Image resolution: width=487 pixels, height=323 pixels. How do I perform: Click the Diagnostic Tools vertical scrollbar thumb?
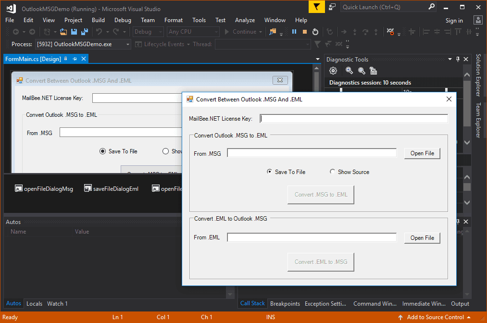(467, 103)
